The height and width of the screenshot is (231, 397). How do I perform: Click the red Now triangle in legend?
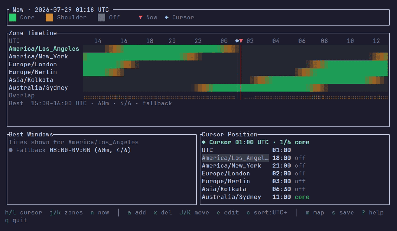coord(140,17)
